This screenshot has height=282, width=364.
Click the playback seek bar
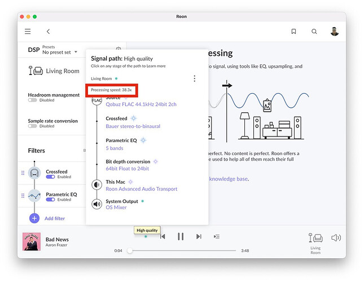tap(182, 250)
